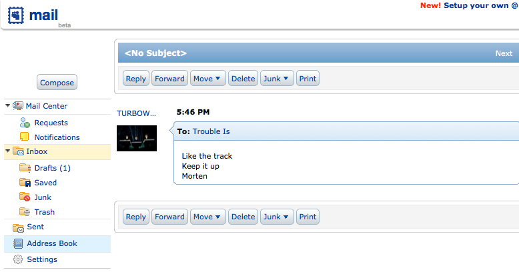Click the yellow Notifications icon
This screenshot has height=278, width=519.
(x=25, y=137)
